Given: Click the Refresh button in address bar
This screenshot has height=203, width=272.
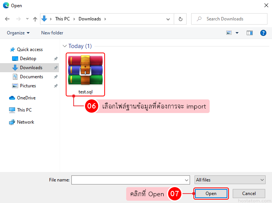Looking at the screenshot, I should coord(180,19).
